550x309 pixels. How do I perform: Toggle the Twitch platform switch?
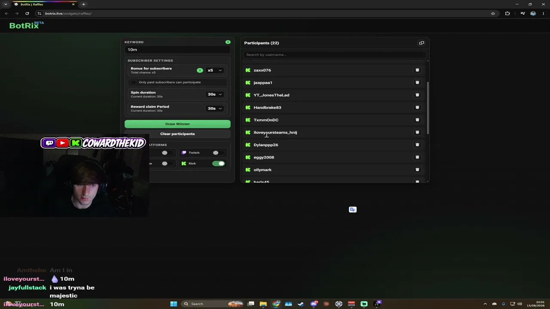pos(218,152)
